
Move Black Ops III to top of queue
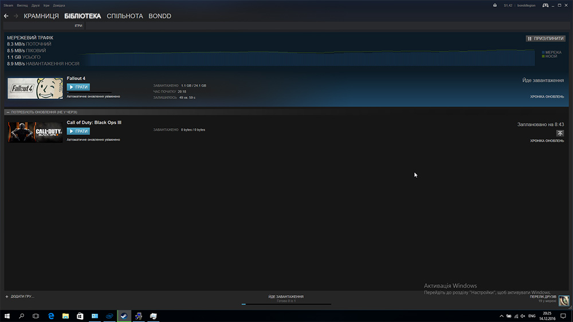pyautogui.click(x=560, y=133)
